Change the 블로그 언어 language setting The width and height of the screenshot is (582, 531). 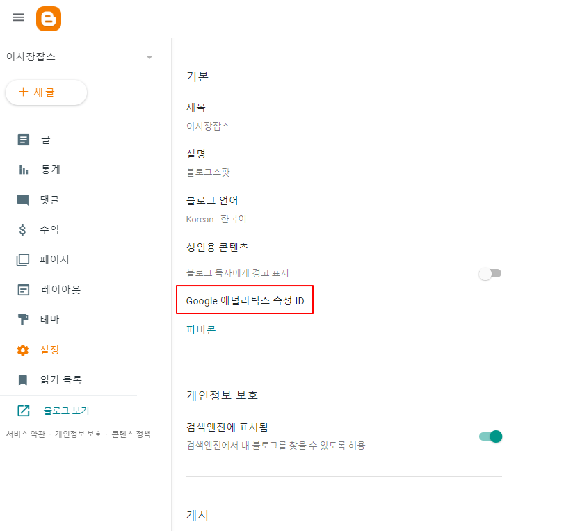pos(212,201)
